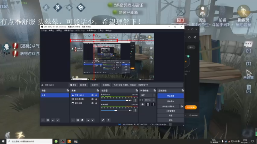The height and width of the screenshot is (144, 257).
Task: Mute the 麦克风/Aux audio channel
Action: pos(130,100)
